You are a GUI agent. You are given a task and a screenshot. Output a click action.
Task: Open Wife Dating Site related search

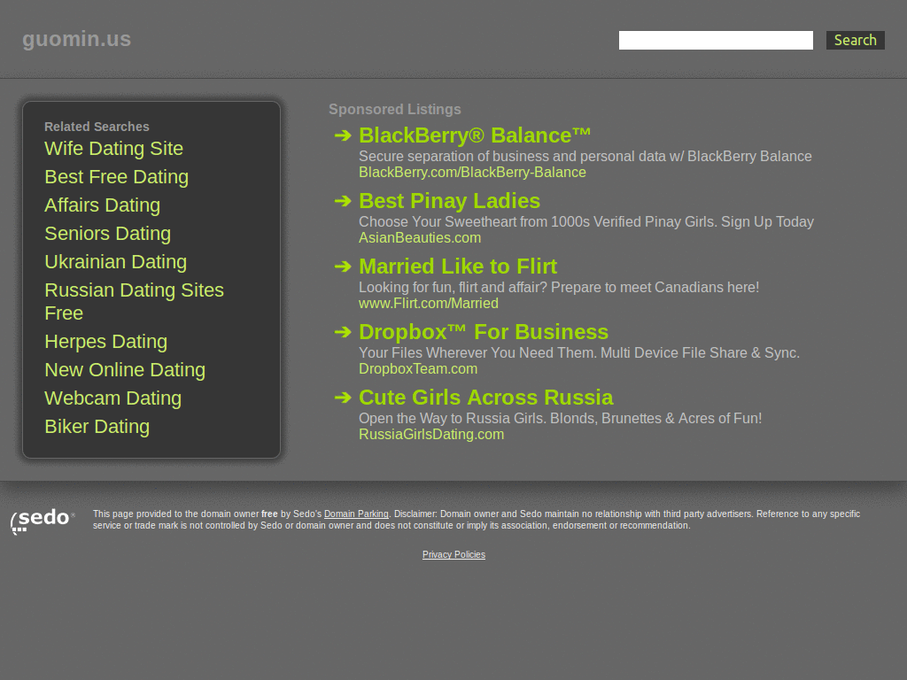tap(114, 149)
